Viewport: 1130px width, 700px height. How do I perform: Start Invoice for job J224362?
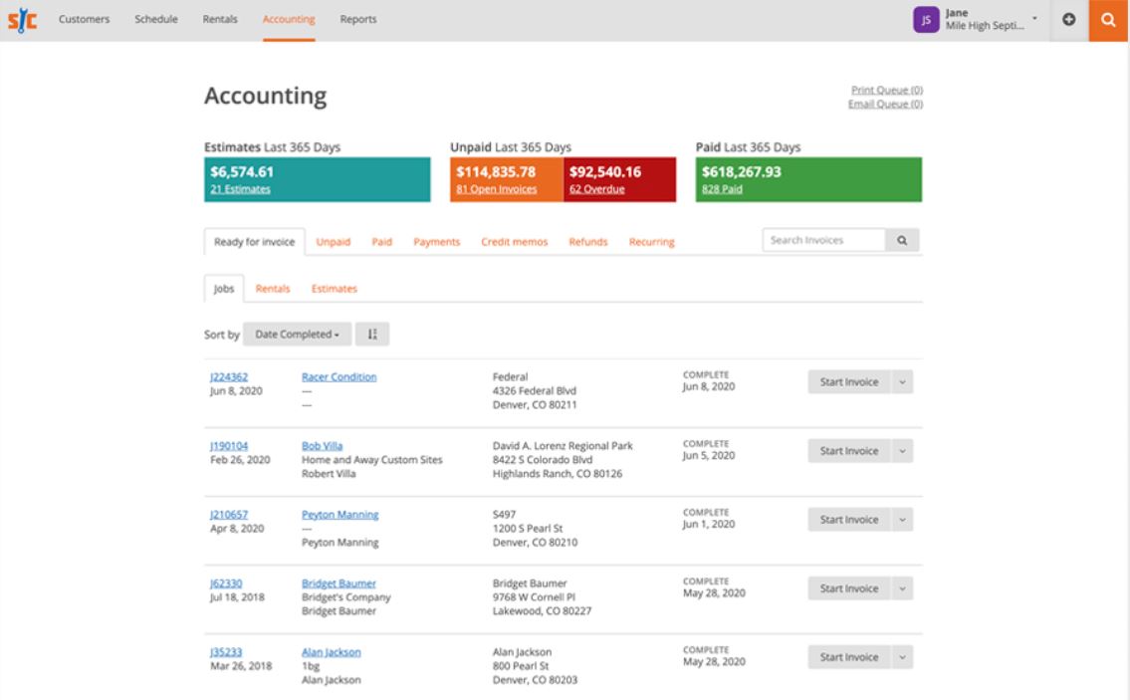(849, 382)
